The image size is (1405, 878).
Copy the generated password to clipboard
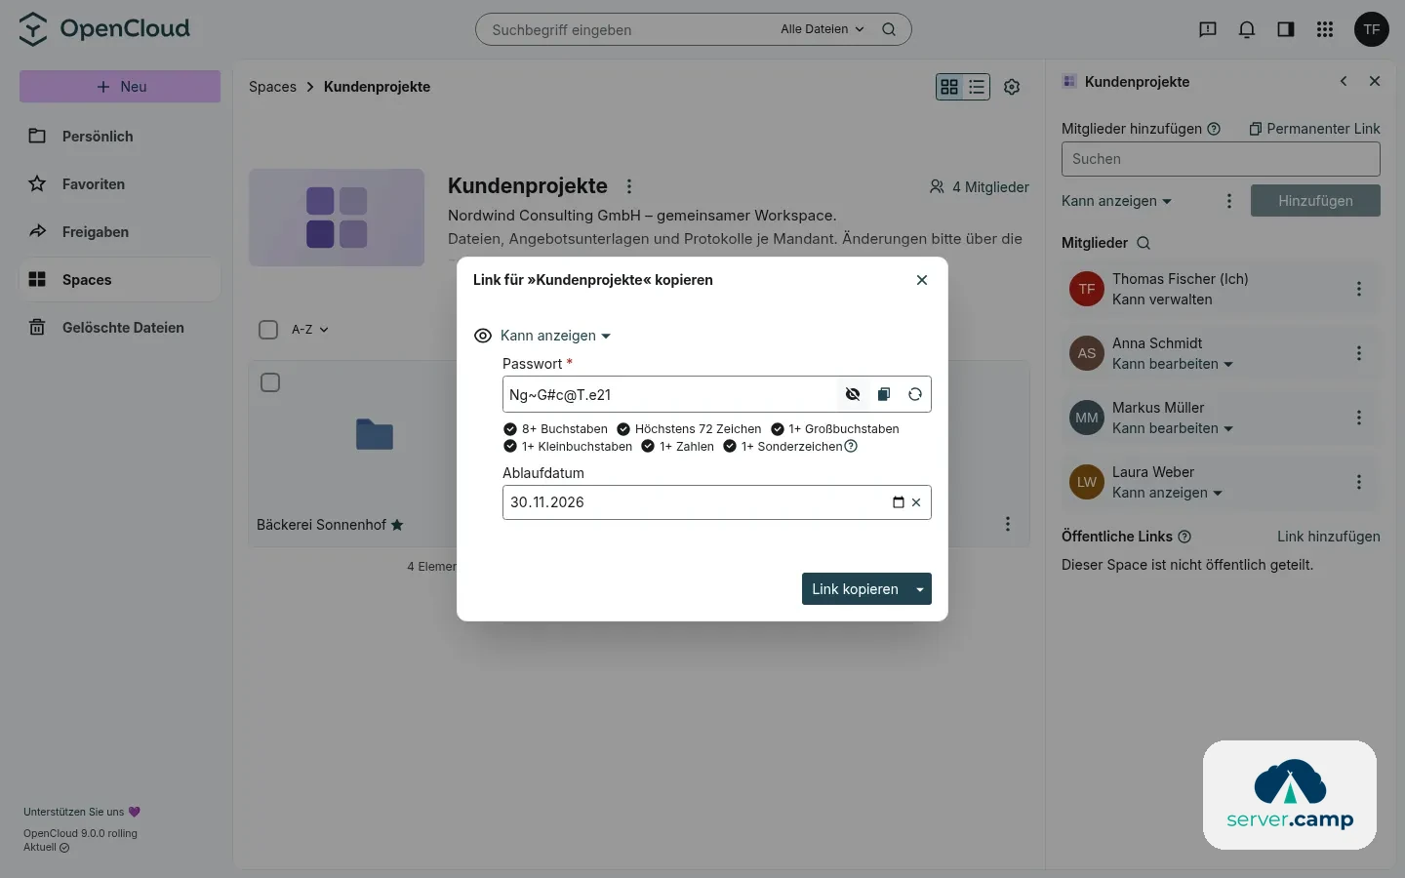[884, 394]
